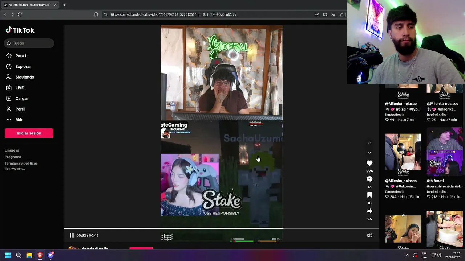Open a new browser tab
Screen dimensions: 465x261
point(64,5)
